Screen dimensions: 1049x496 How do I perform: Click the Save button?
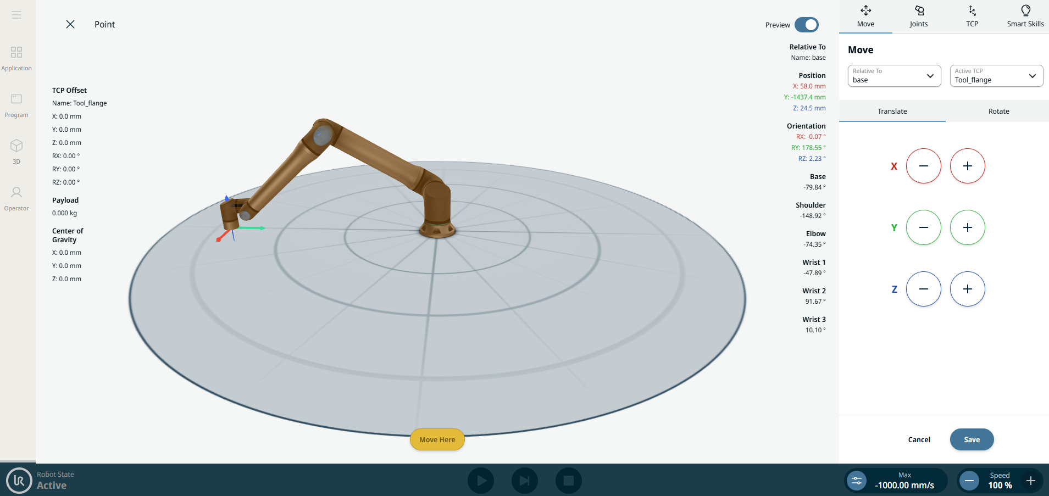tap(972, 439)
